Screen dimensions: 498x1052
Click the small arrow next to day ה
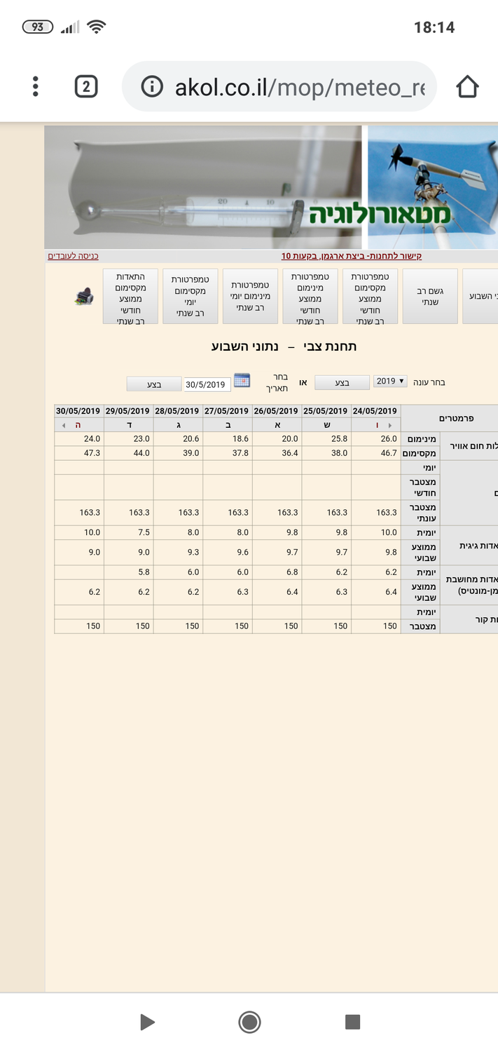(x=64, y=425)
